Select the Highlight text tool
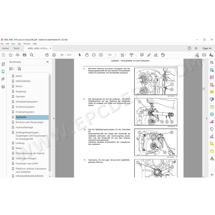215x215 pixels. point(149,55)
